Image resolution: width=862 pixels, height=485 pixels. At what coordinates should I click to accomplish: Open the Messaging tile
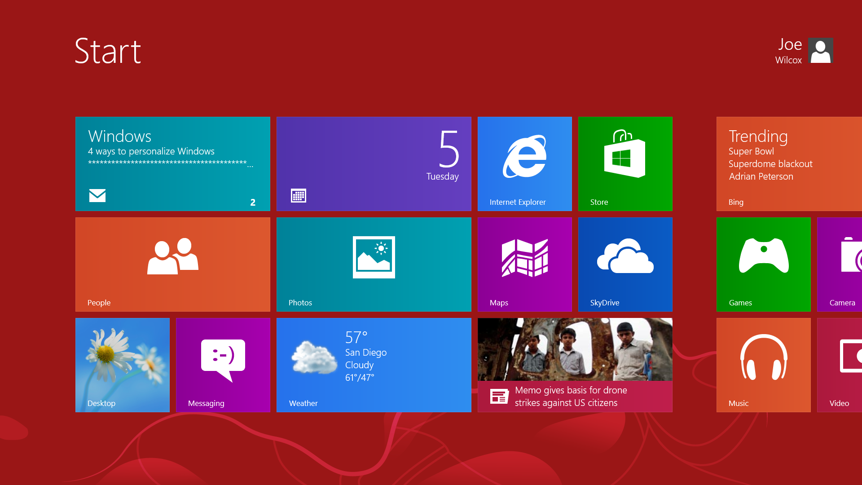pos(223,365)
